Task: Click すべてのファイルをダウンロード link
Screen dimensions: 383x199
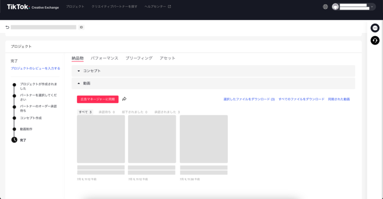Action: 301,99
